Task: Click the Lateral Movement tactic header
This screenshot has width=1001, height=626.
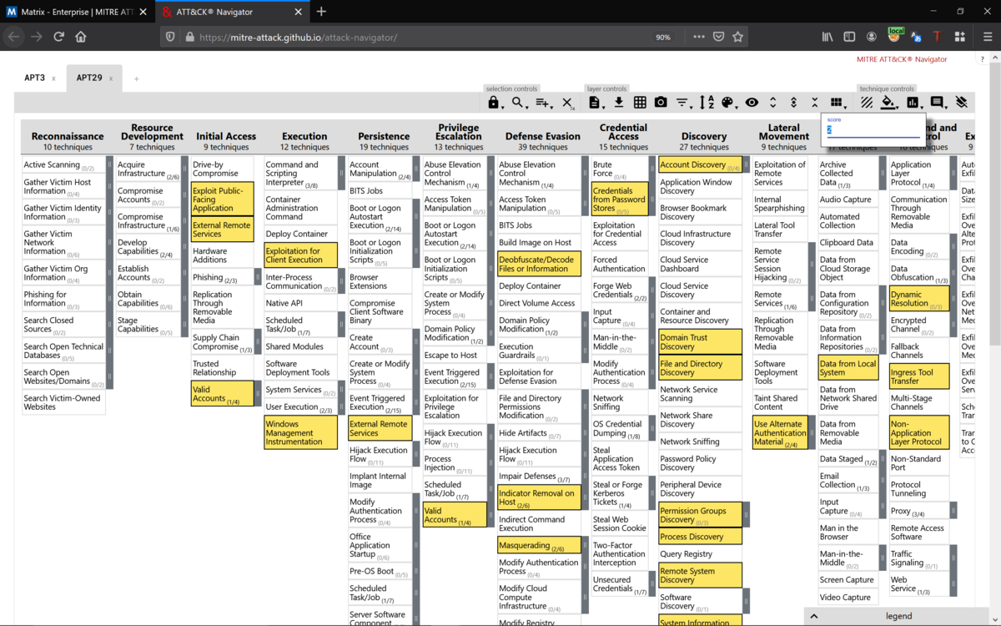Action: (783, 131)
